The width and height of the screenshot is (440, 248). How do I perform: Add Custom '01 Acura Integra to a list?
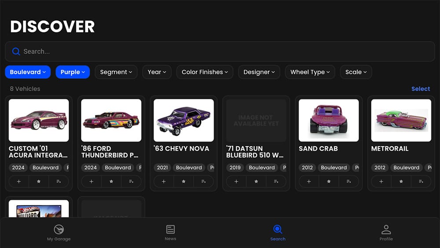tap(59, 181)
